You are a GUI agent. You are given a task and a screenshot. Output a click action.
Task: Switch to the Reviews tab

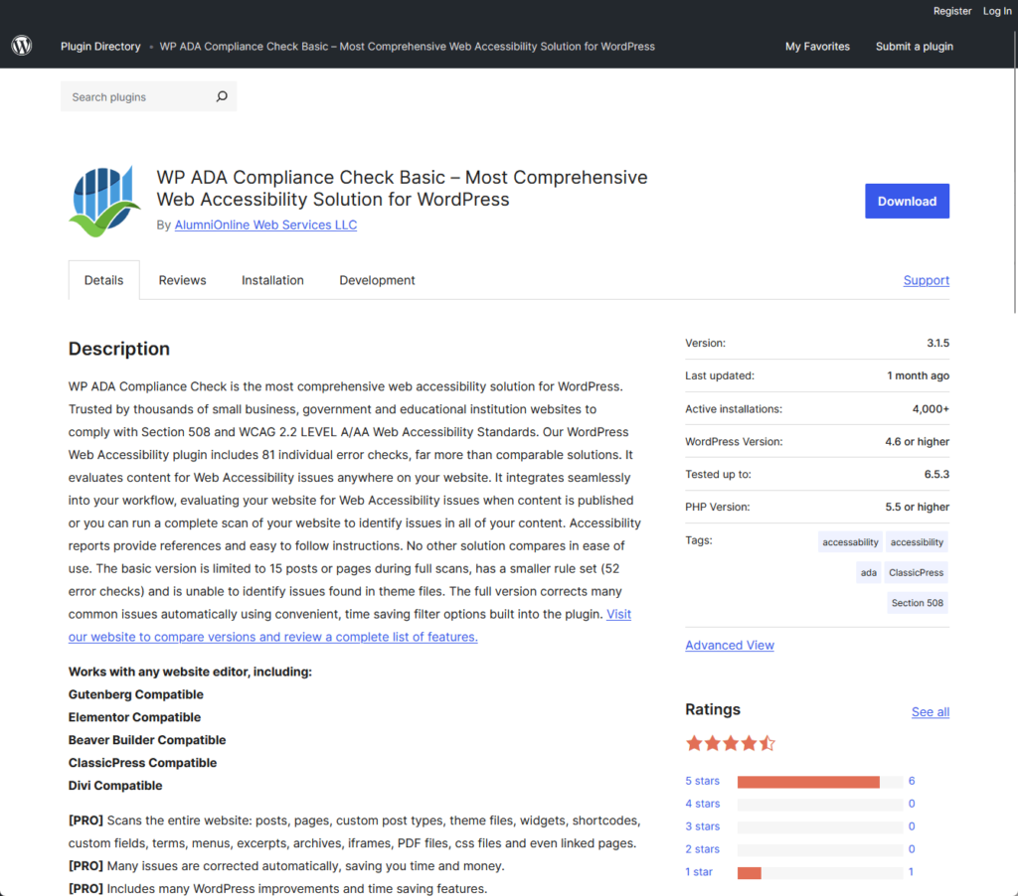tap(183, 280)
